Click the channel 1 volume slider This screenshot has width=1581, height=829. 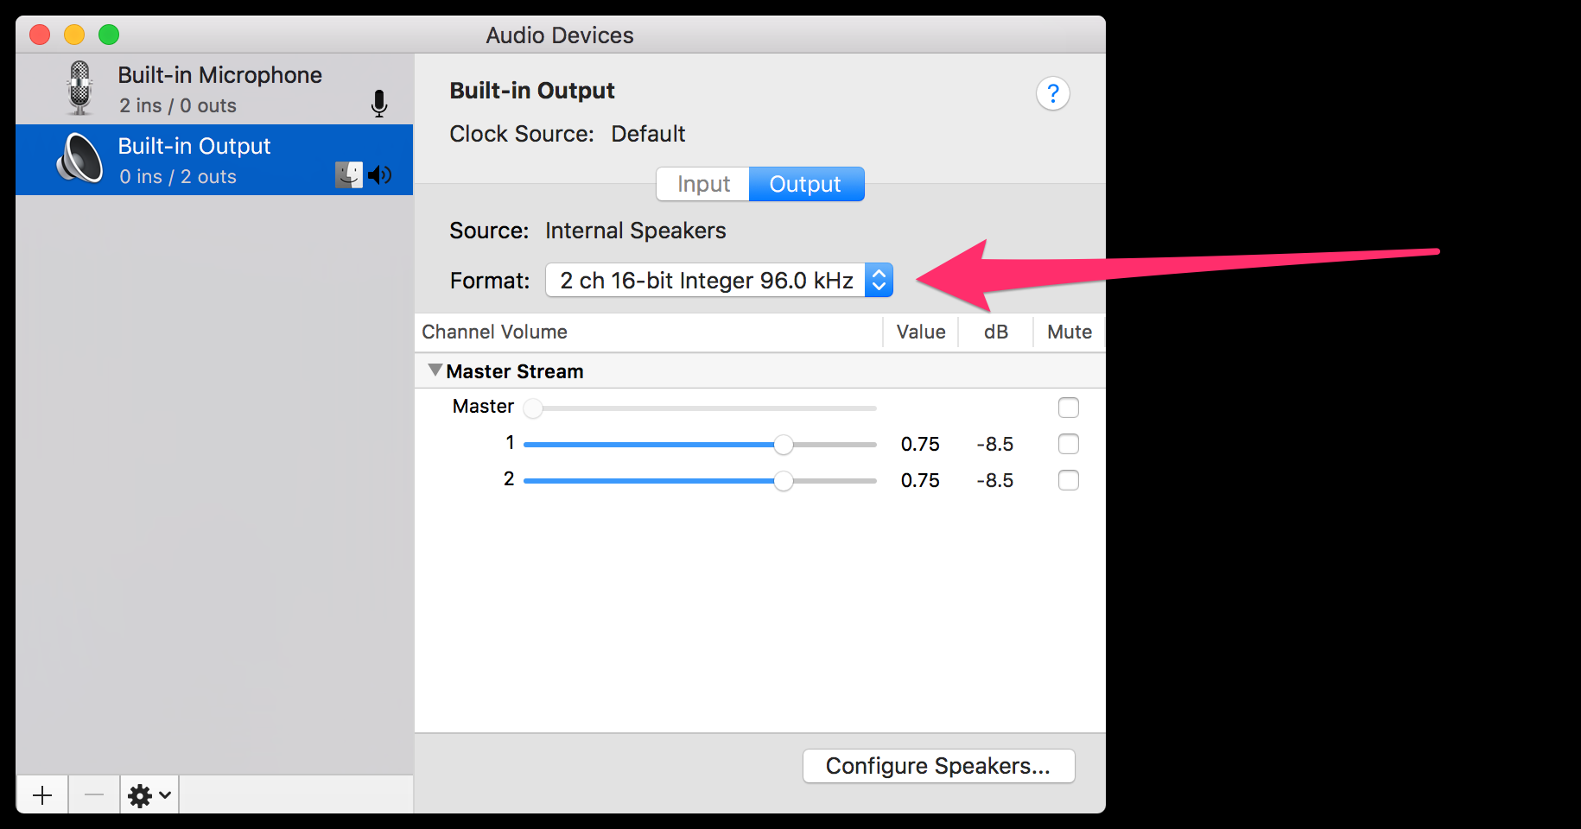click(700, 445)
